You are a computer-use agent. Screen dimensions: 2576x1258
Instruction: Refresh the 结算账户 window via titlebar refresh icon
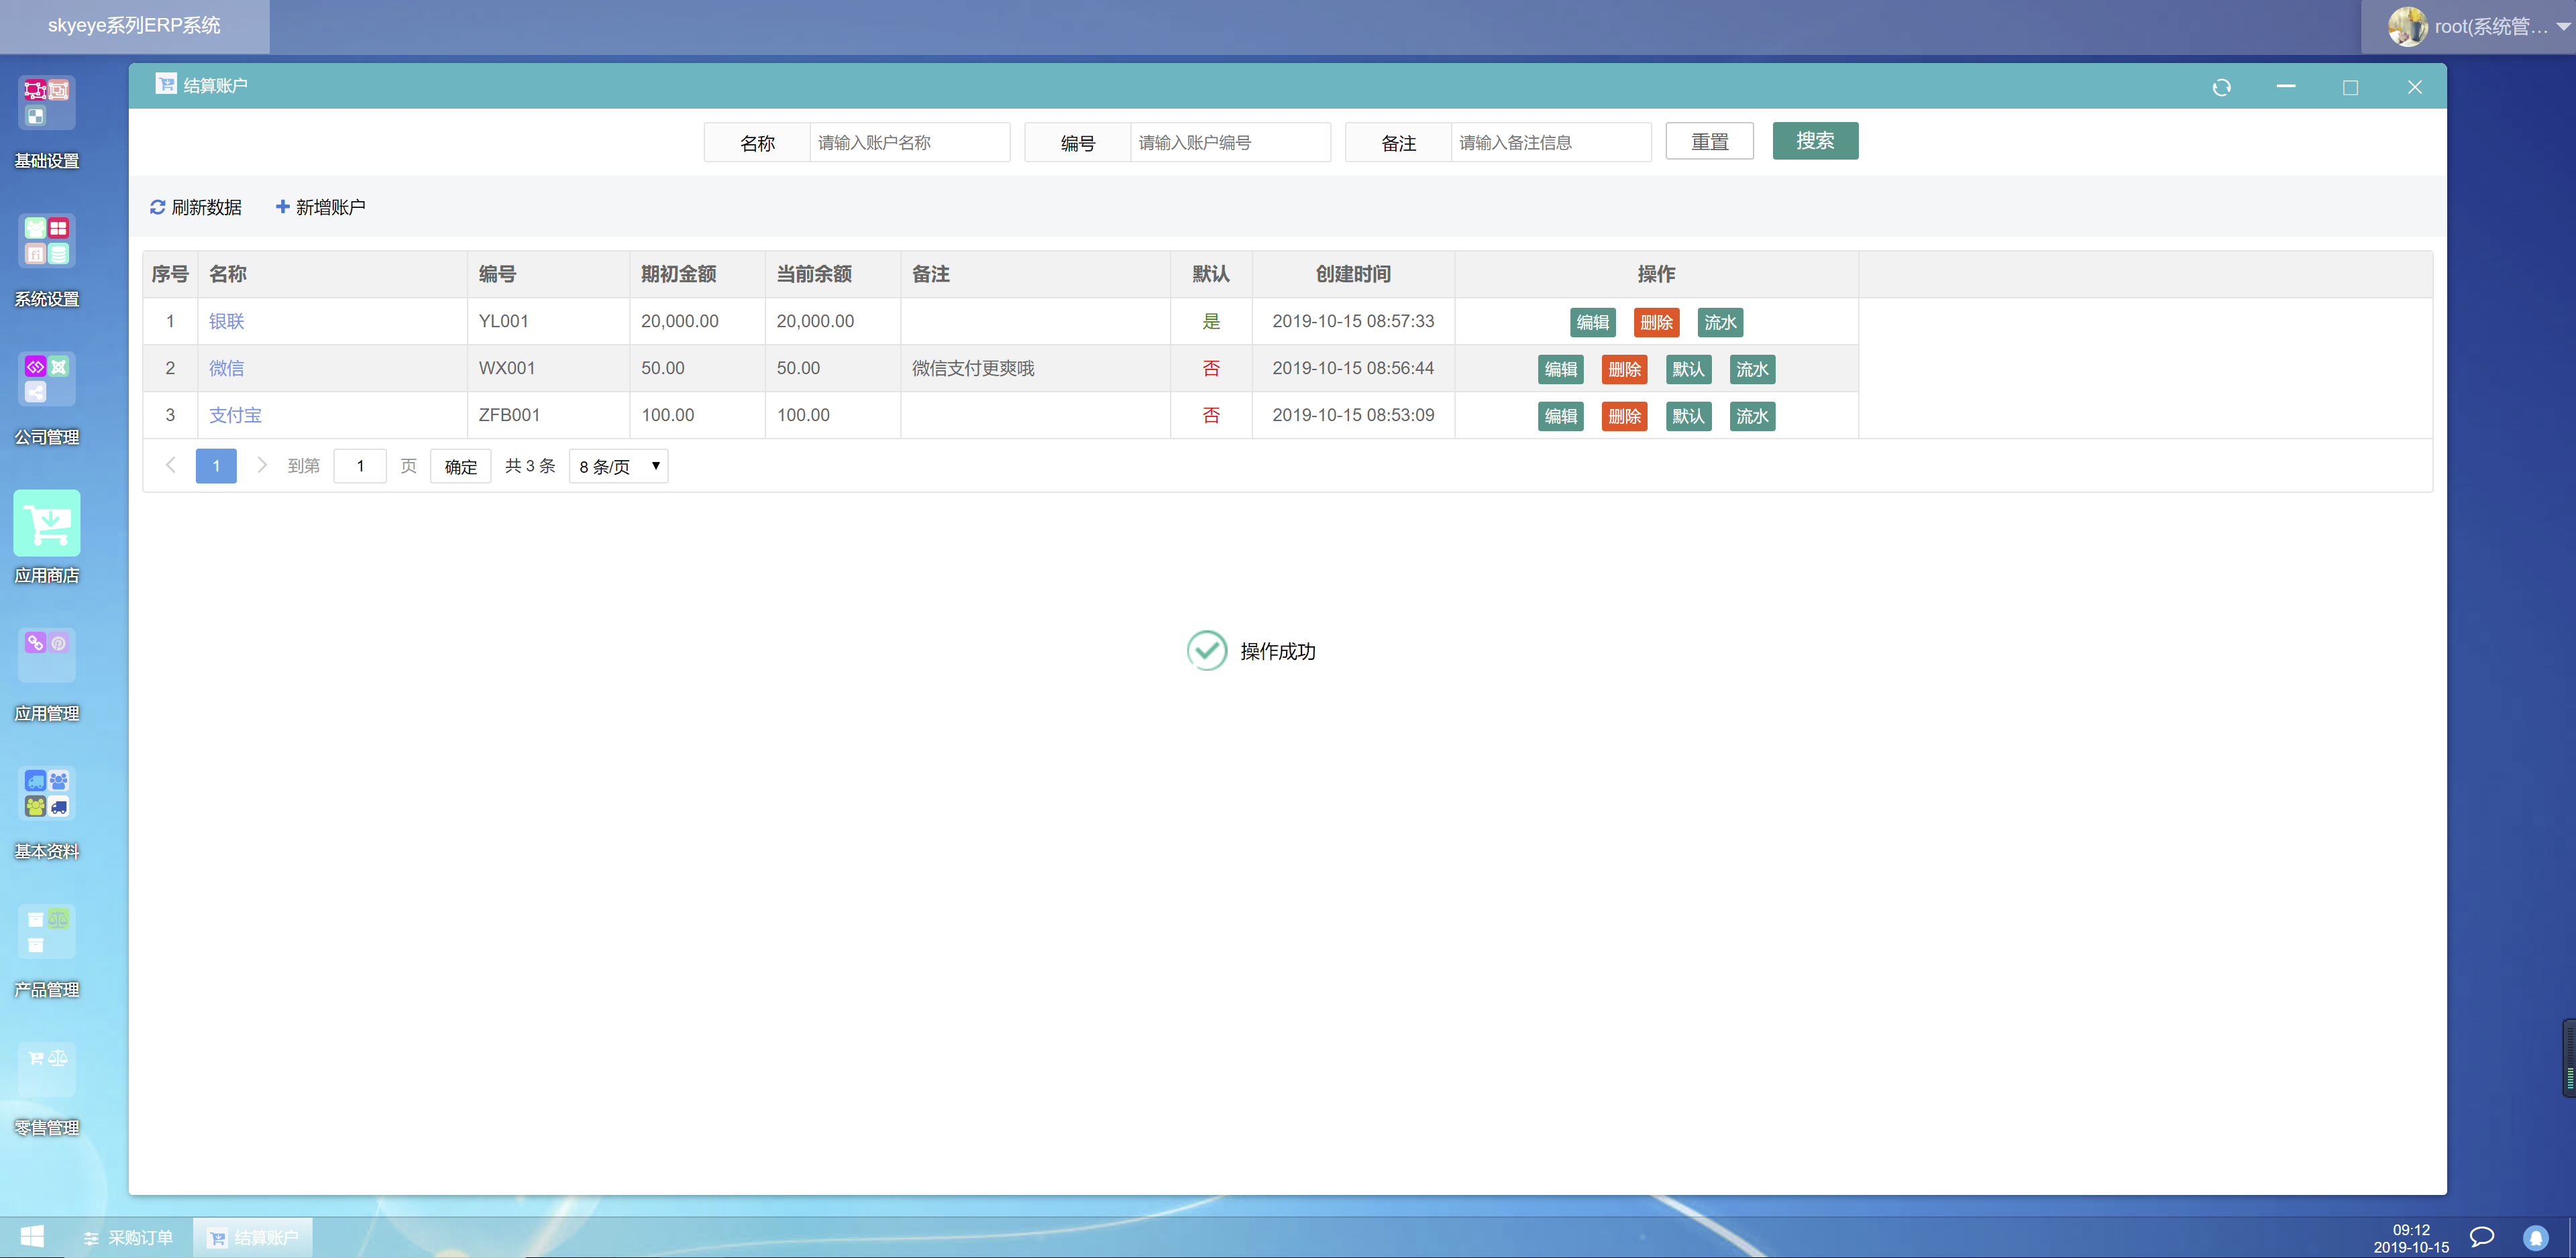pyautogui.click(x=2222, y=87)
